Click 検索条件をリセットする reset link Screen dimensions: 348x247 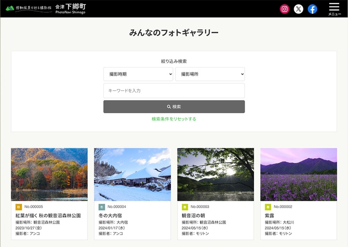[174, 119]
